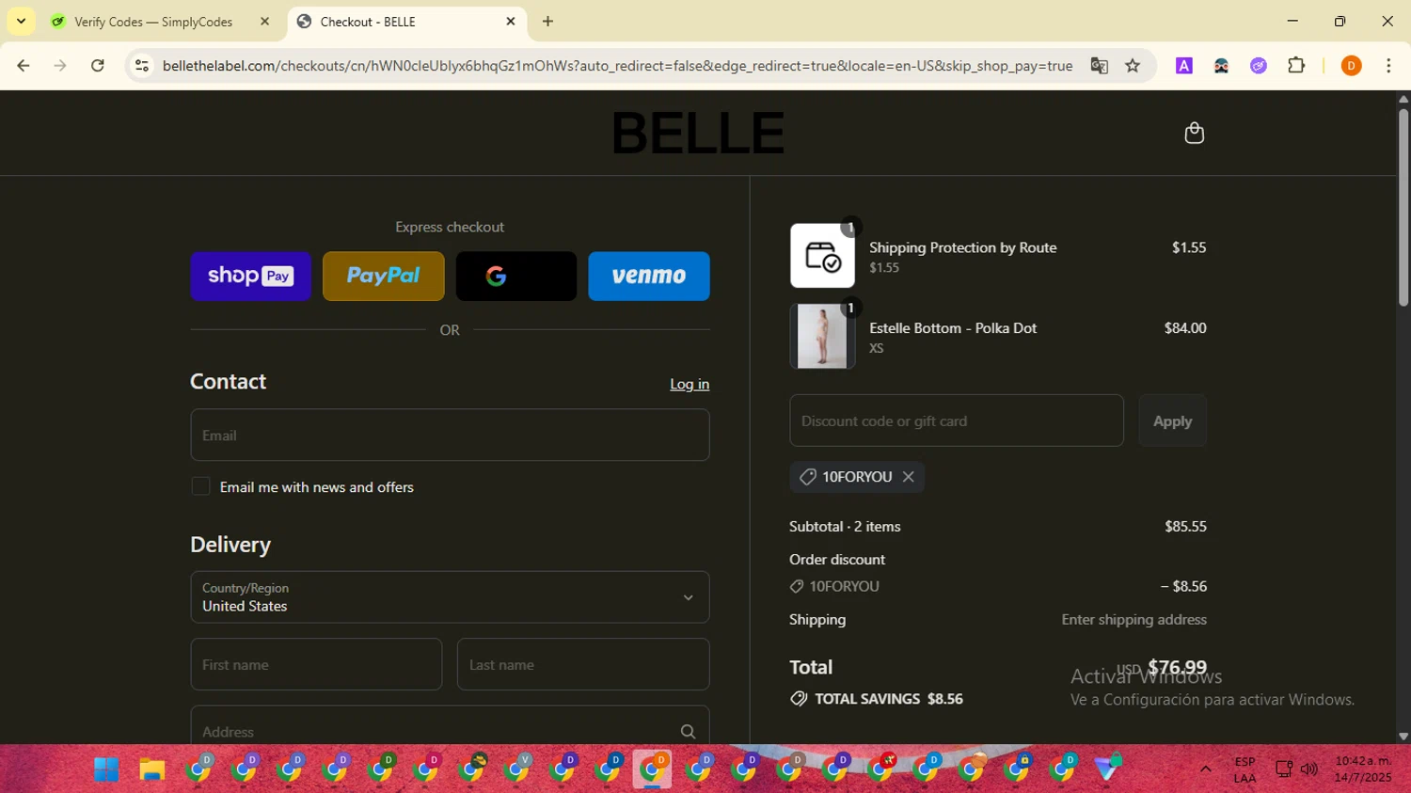The height and width of the screenshot is (793, 1411).
Task: Focus the Last name field
Action: (583, 664)
